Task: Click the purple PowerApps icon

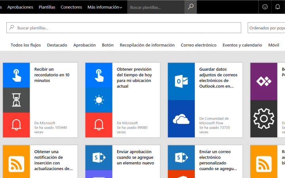Action: (264, 81)
